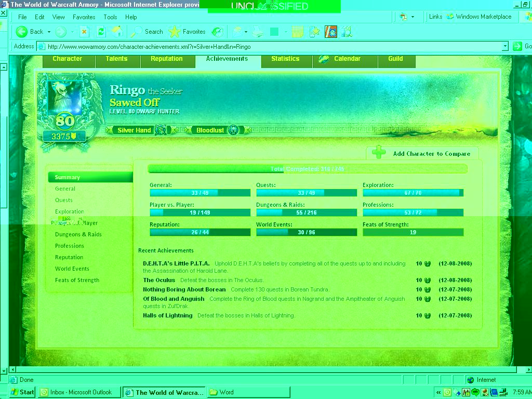Open the View menu

58,17
